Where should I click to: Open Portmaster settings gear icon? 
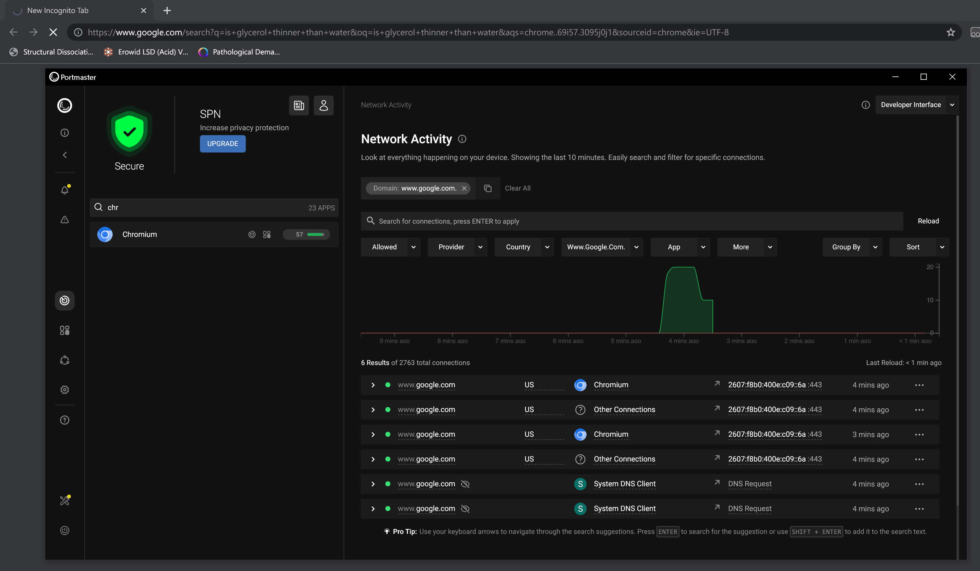[x=65, y=389]
